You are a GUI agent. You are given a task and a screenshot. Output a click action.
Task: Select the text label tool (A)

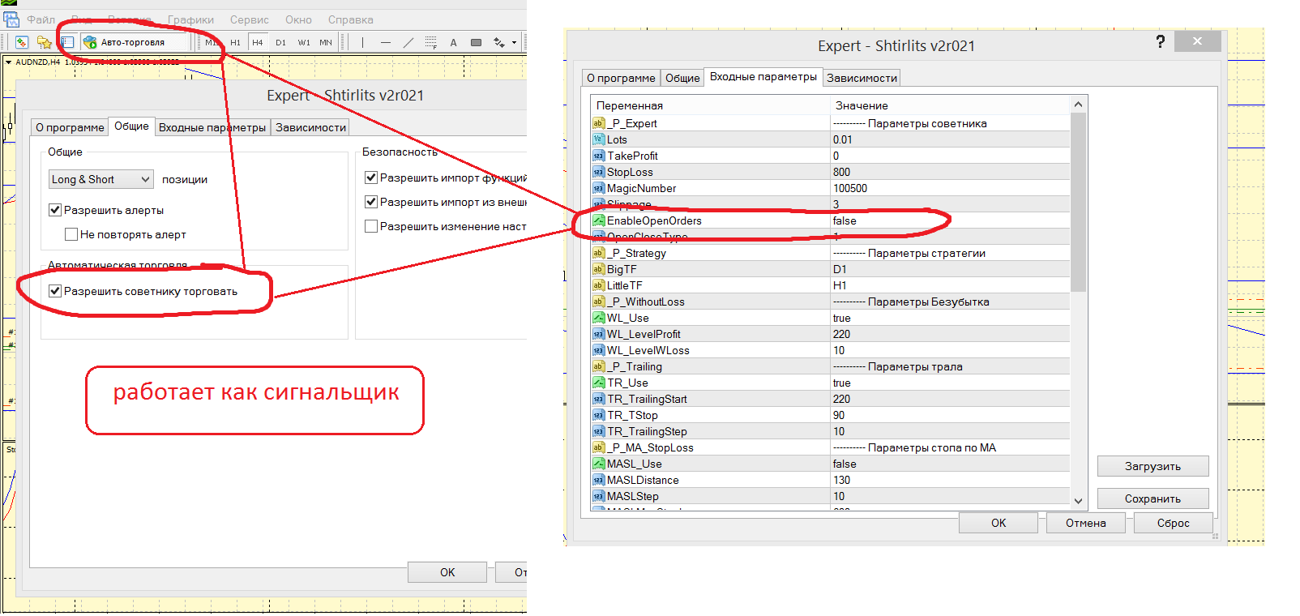point(453,42)
